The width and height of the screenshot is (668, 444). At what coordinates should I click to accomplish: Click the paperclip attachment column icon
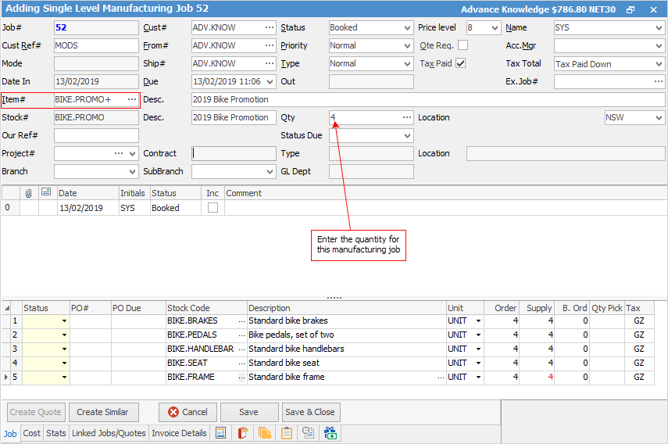point(28,193)
